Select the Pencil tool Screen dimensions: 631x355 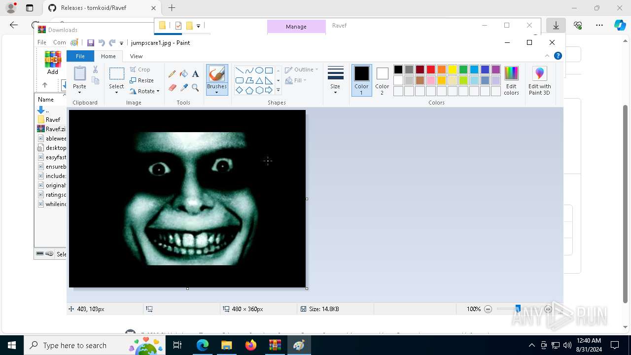pyautogui.click(x=172, y=74)
